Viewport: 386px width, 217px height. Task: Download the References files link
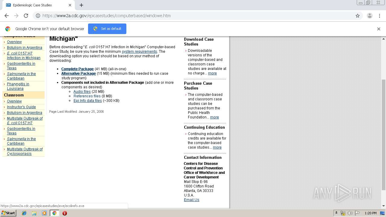[87, 96]
